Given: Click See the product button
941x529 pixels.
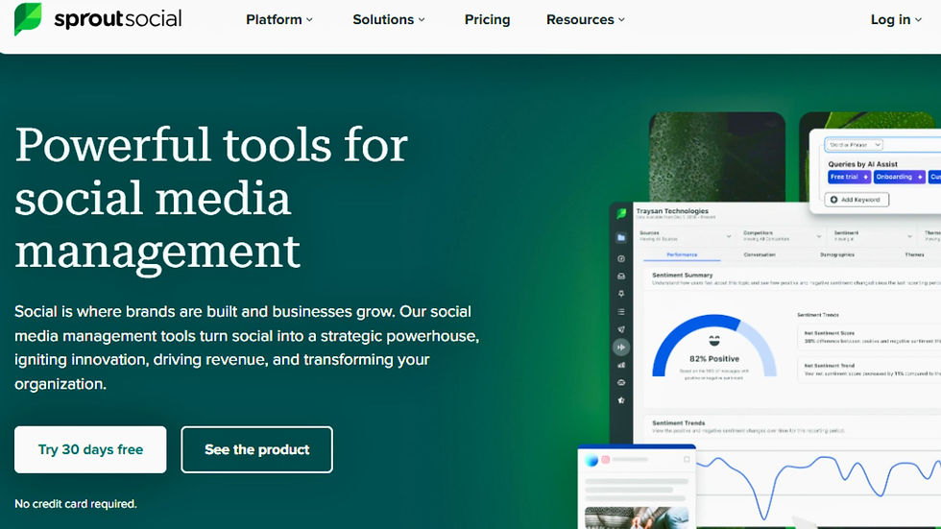Looking at the screenshot, I should click(x=257, y=450).
